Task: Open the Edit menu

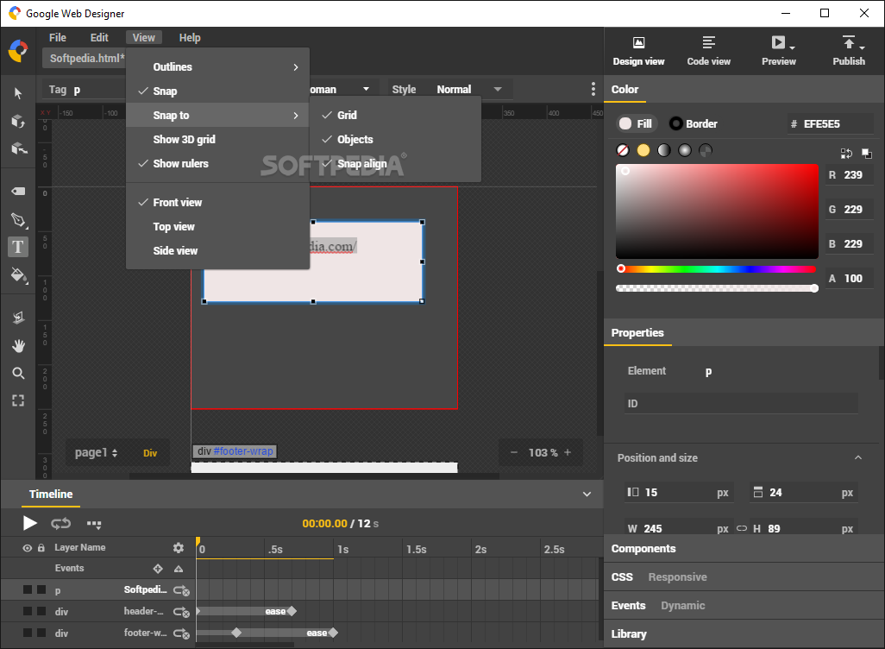Action: 99,37
